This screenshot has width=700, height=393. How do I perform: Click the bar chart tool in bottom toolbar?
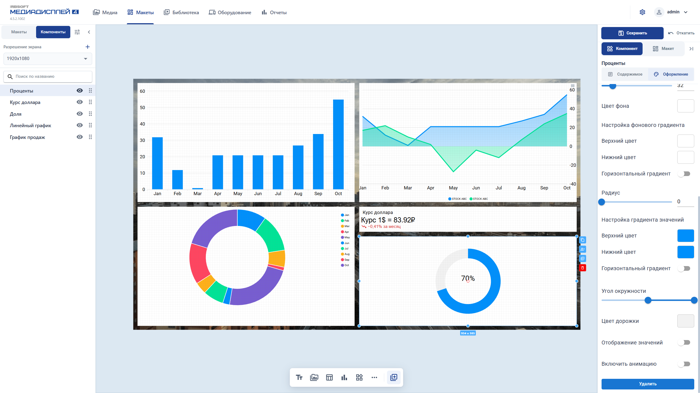344,377
